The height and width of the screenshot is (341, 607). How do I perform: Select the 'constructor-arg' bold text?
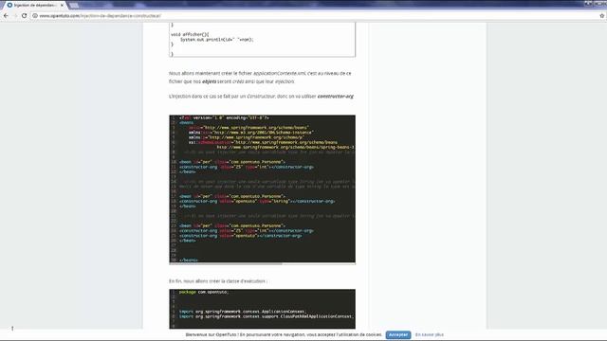point(335,97)
